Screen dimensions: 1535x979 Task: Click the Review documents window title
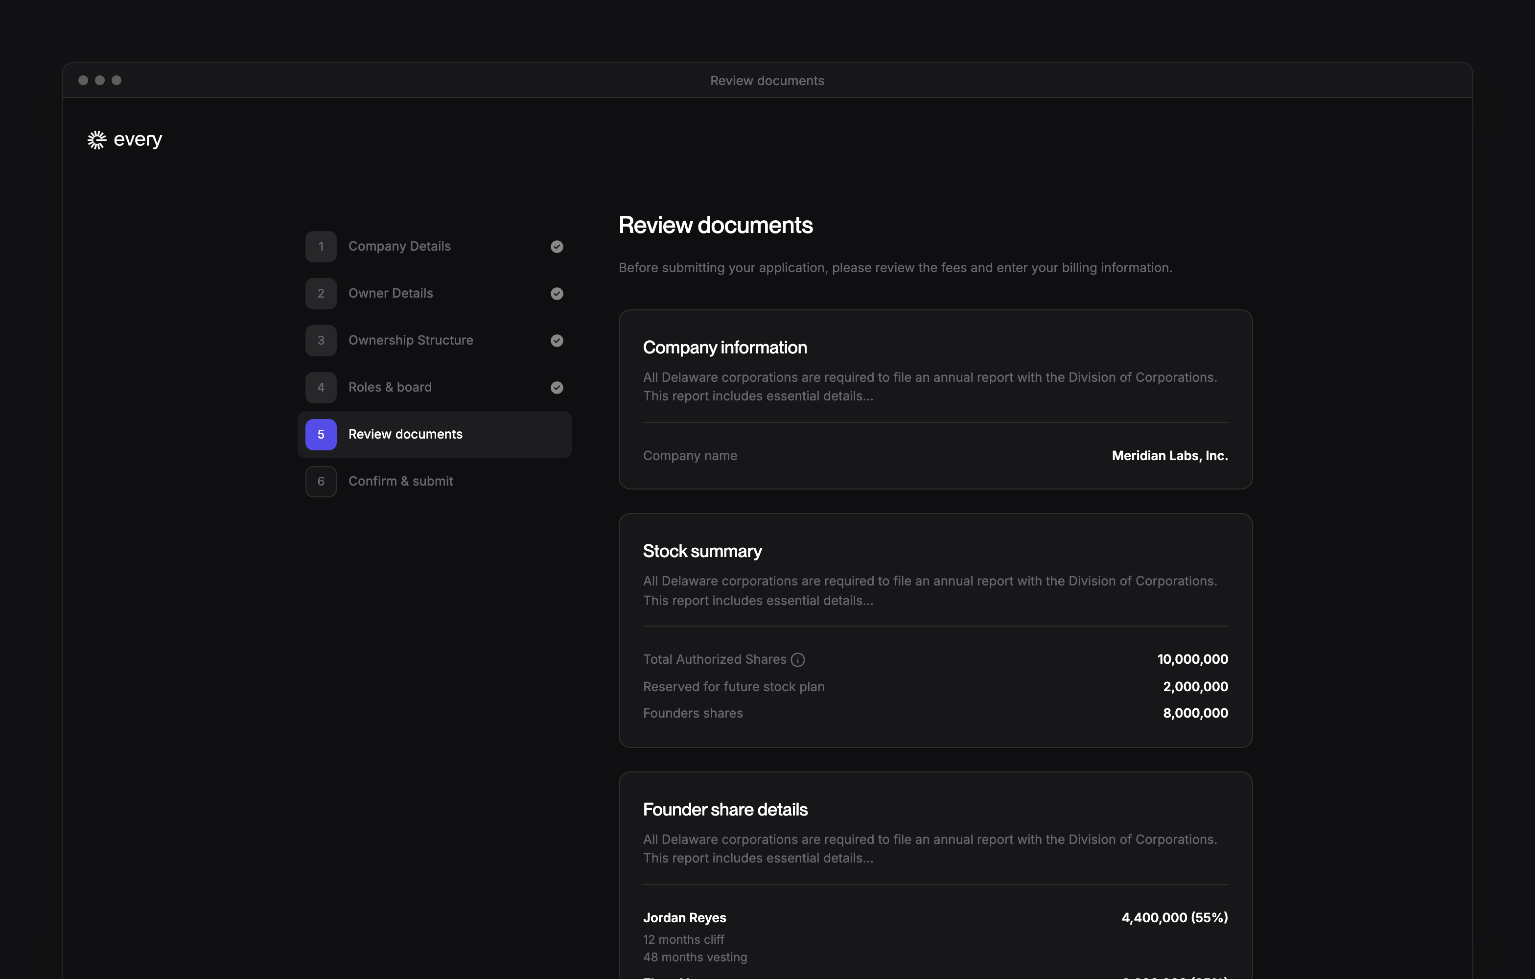(767, 81)
